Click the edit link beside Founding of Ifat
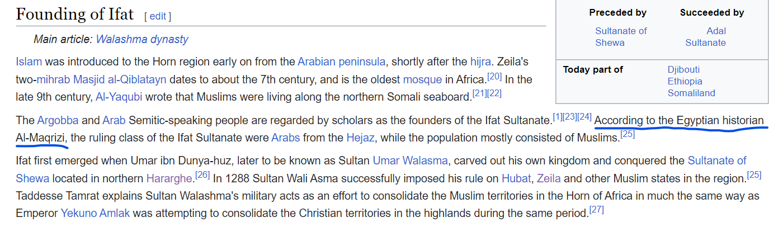Screen dimensions: 778x236 (157, 16)
